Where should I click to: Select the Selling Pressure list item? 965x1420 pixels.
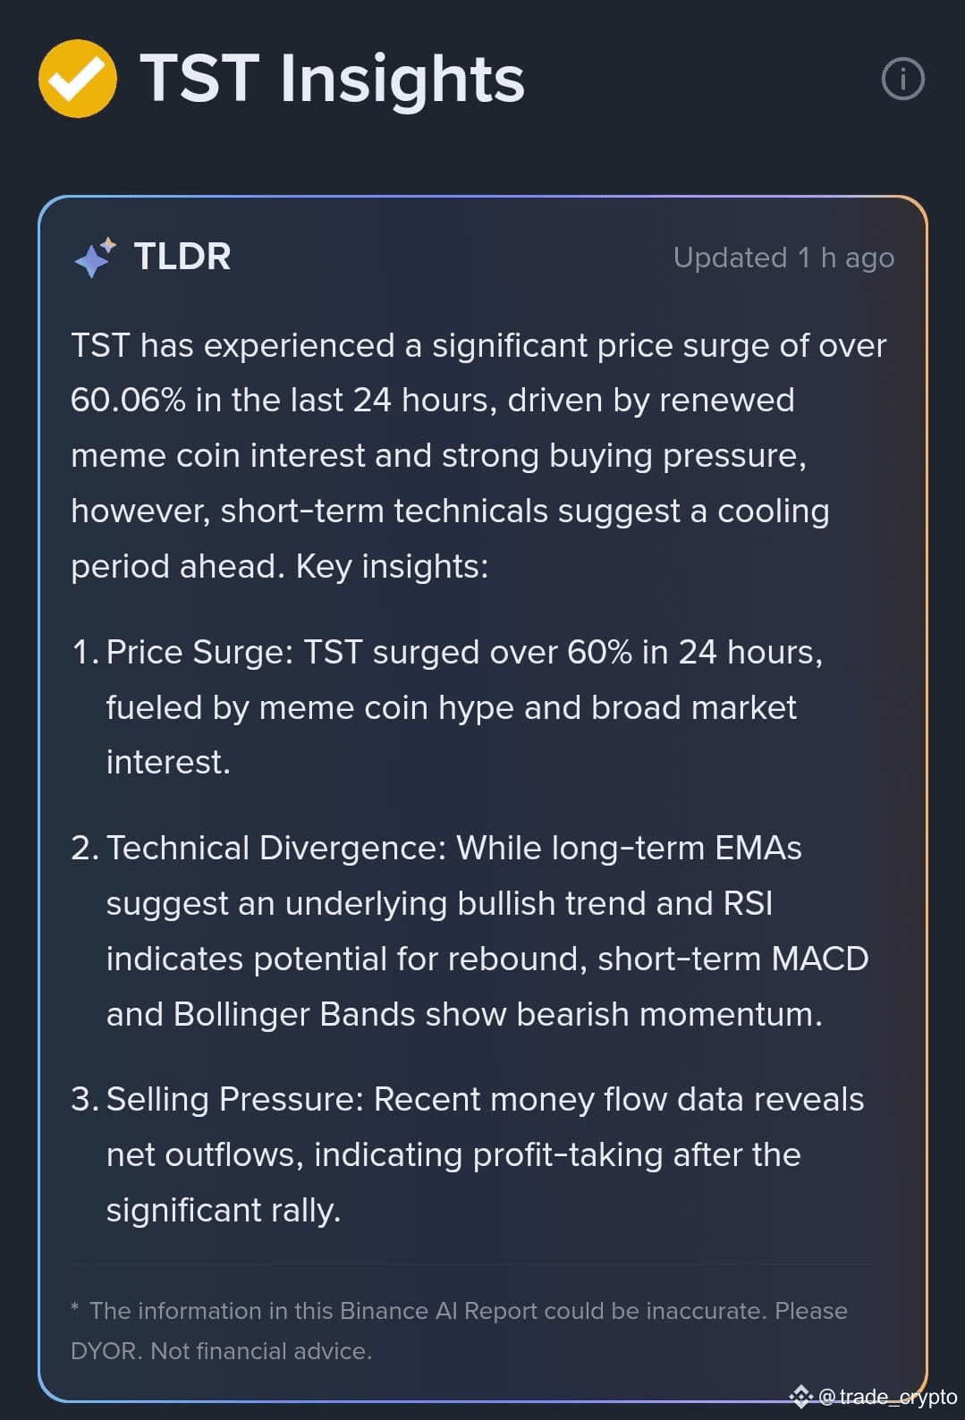tap(467, 1154)
